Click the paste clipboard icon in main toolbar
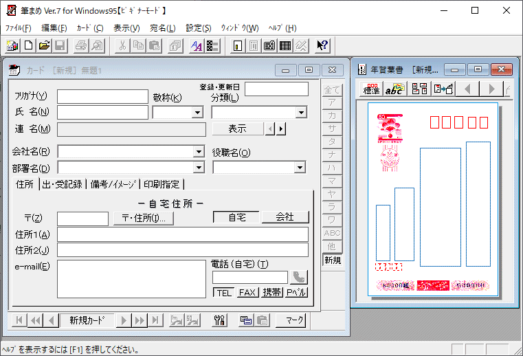 point(154,46)
